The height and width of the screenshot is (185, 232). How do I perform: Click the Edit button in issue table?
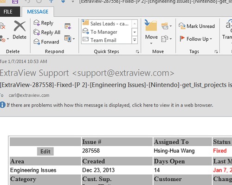pyautogui.click(x=45, y=151)
